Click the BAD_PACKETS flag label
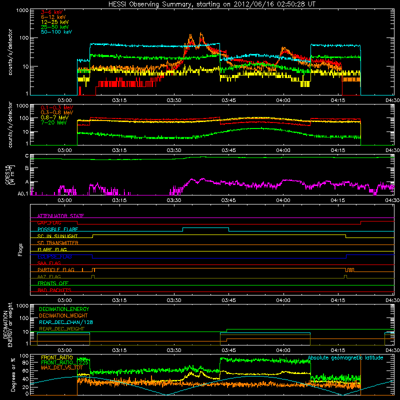 point(54,290)
